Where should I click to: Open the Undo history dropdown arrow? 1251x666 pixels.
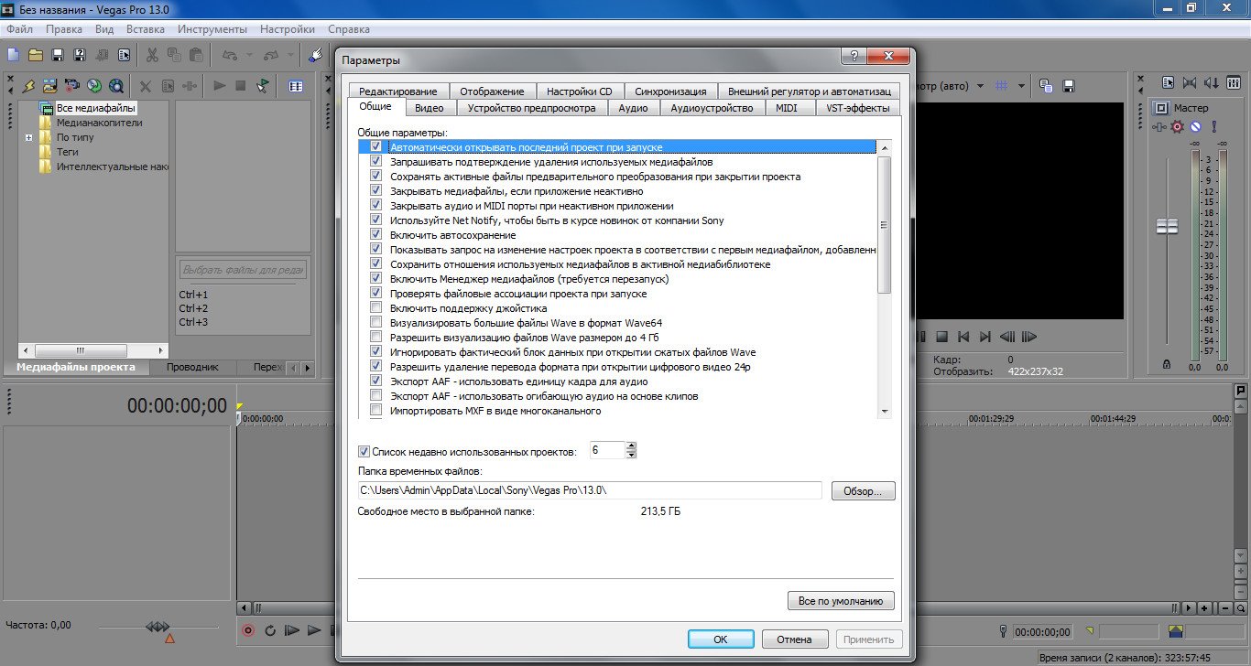[x=249, y=56]
